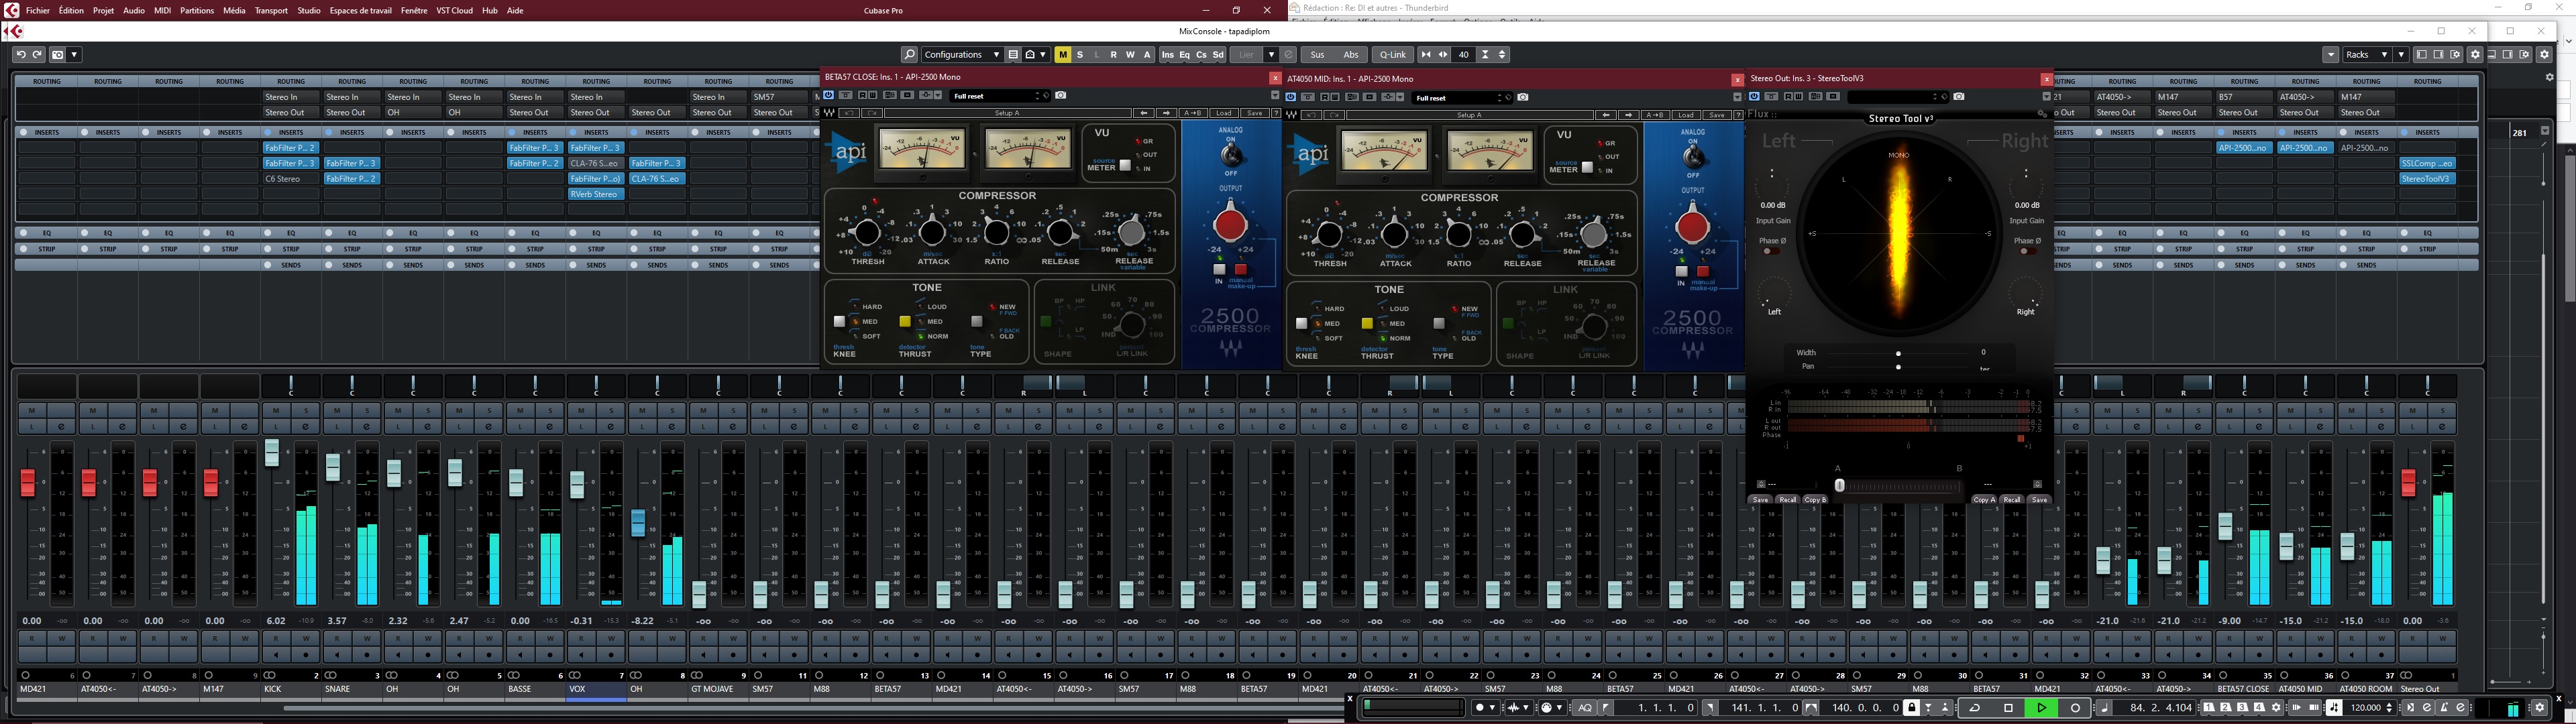This screenshot has height=724, width=2576.
Task: Switch the VU meter source button, BETA57
Action: pos(1125,166)
